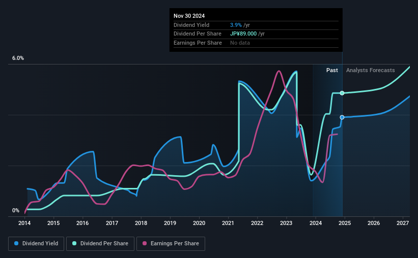Click the 0% y-axis label
The width and height of the screenshot is (418, 258).
(16, 210)
